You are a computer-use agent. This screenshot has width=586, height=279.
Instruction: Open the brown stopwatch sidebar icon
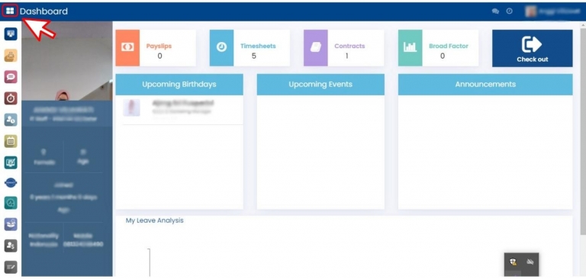[11, 98]
